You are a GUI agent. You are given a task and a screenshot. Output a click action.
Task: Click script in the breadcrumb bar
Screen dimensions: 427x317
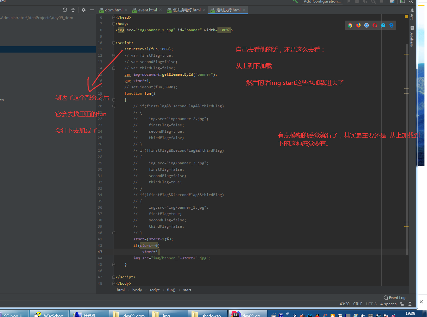point(154,290)
